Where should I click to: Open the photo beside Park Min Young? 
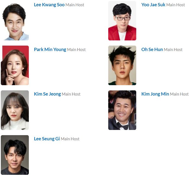[15, 65]
